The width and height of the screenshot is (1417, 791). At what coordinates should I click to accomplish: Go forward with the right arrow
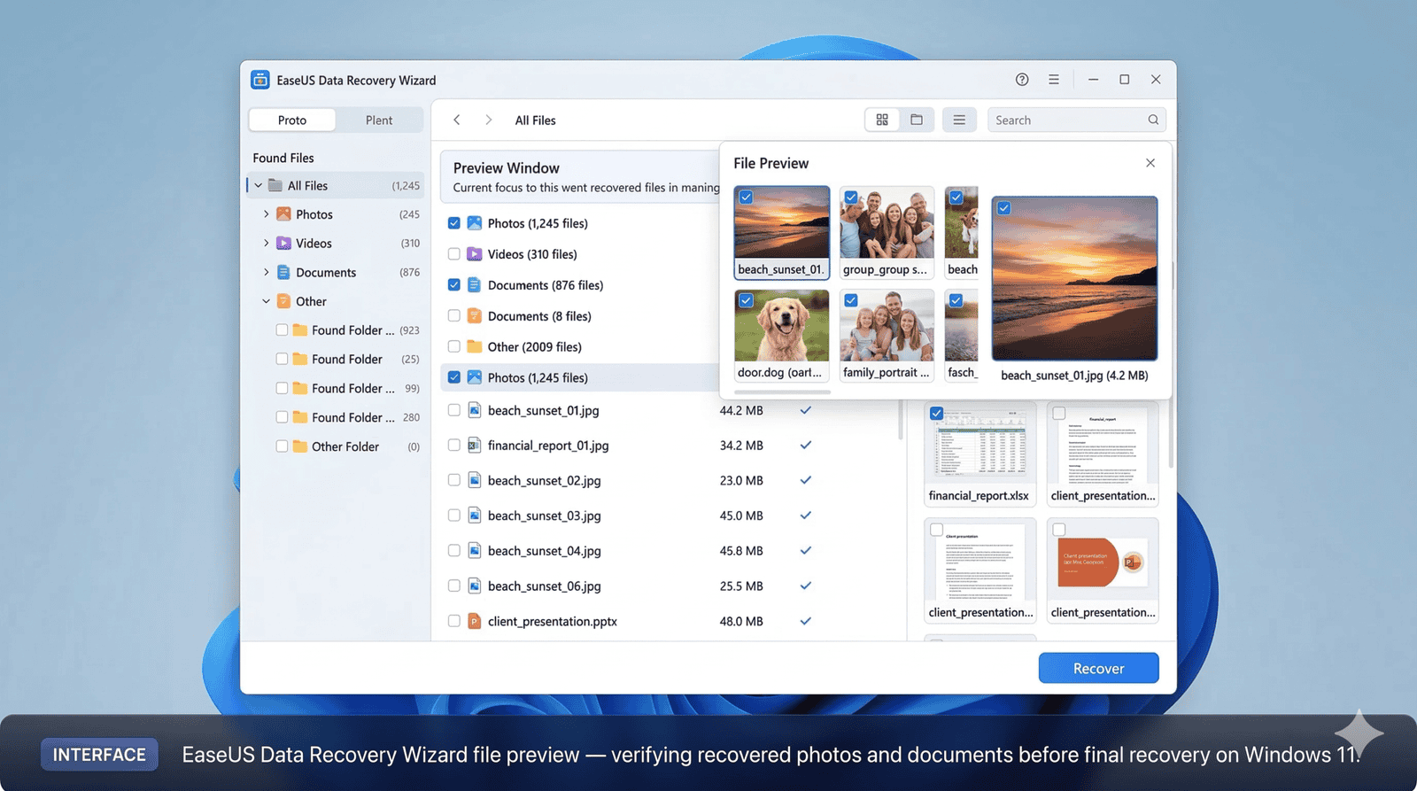click(x=488, y=120)
